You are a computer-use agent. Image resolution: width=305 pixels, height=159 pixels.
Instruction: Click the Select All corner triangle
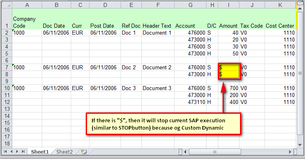click(x=7, y=5)
